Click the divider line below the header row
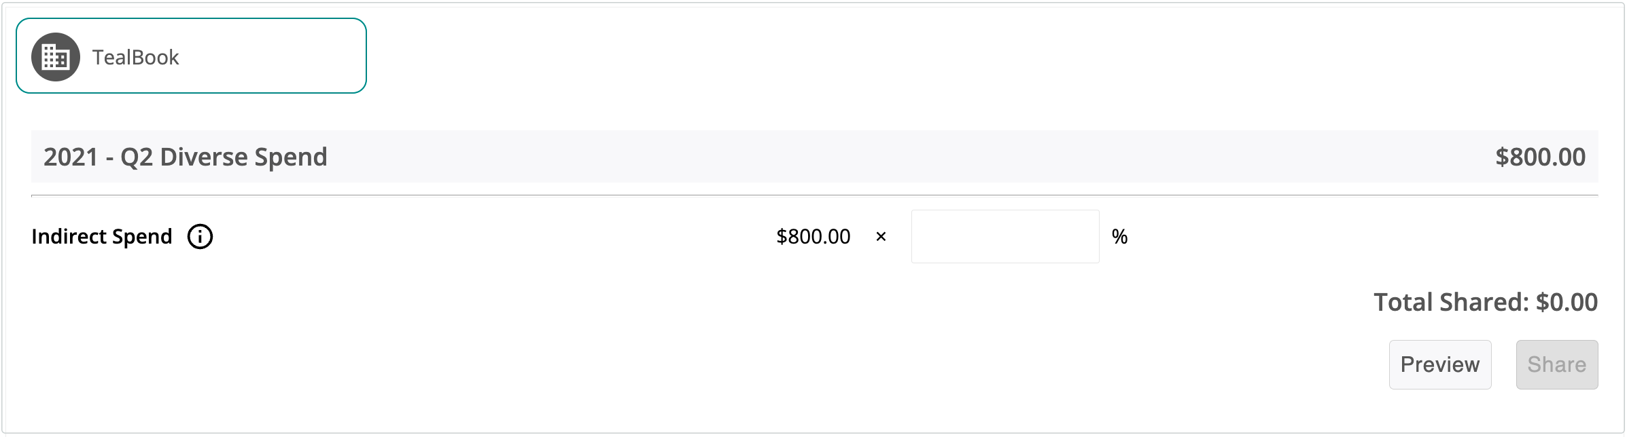Screen dimensions: 1627x437 click(816, 195)
